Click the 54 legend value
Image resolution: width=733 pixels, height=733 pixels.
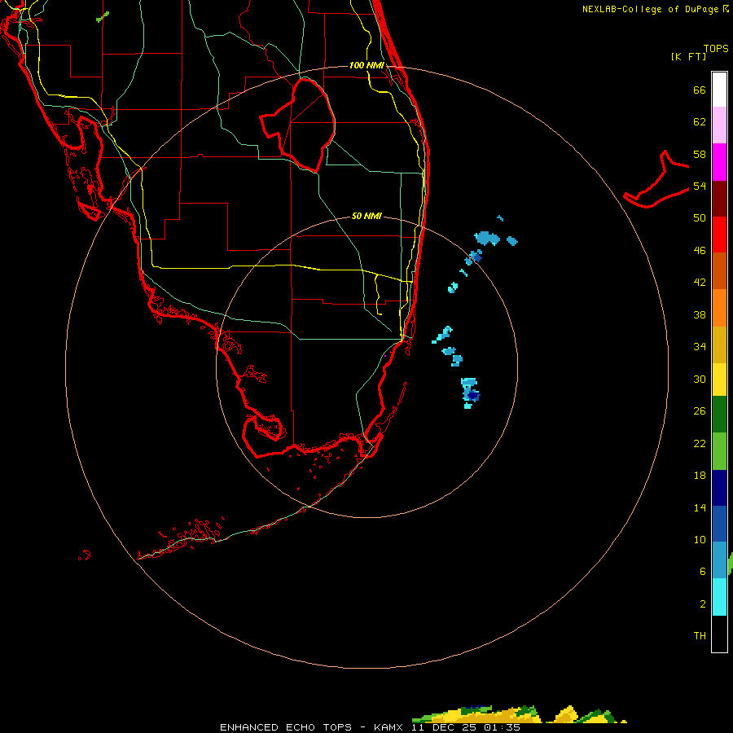point(700,186)
